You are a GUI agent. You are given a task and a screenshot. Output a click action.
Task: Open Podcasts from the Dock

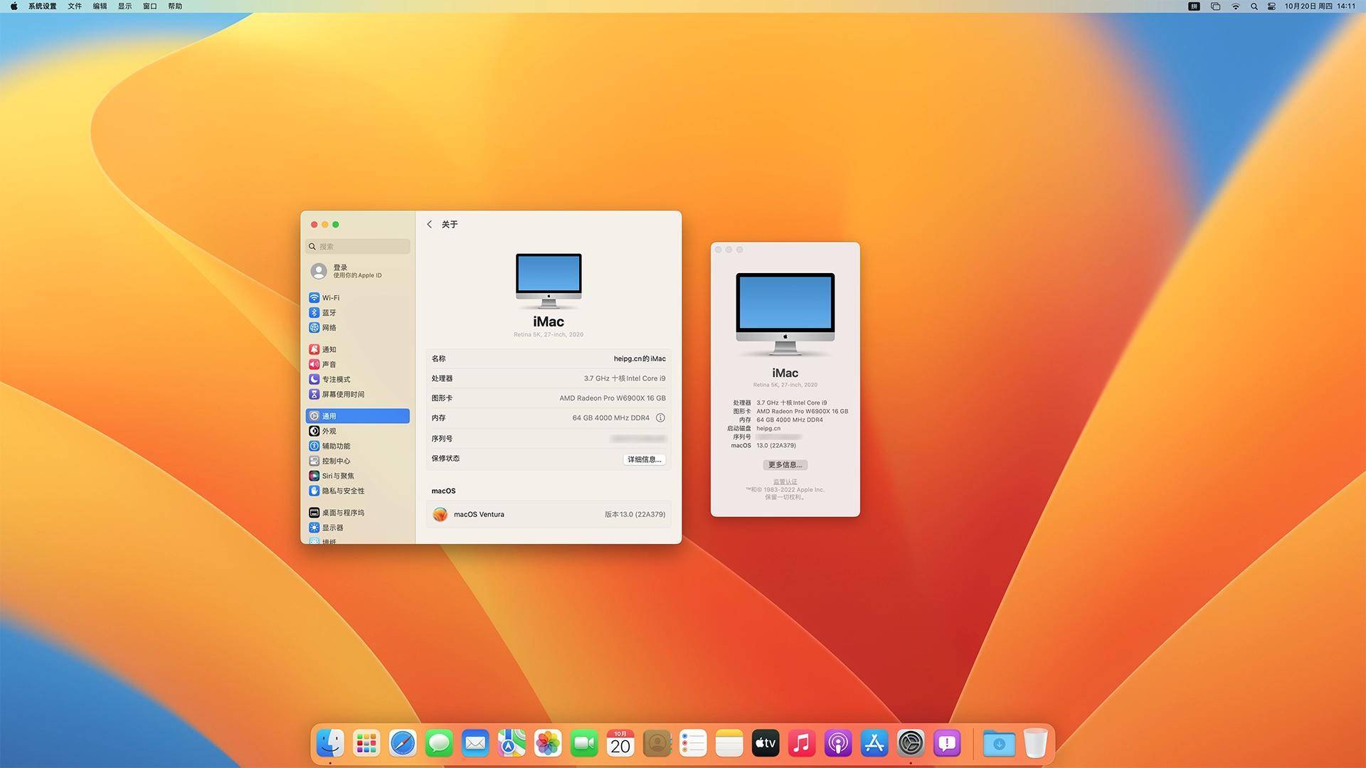838,744
